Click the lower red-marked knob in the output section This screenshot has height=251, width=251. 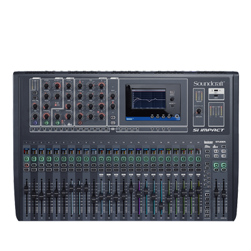(x=113, y=106)
